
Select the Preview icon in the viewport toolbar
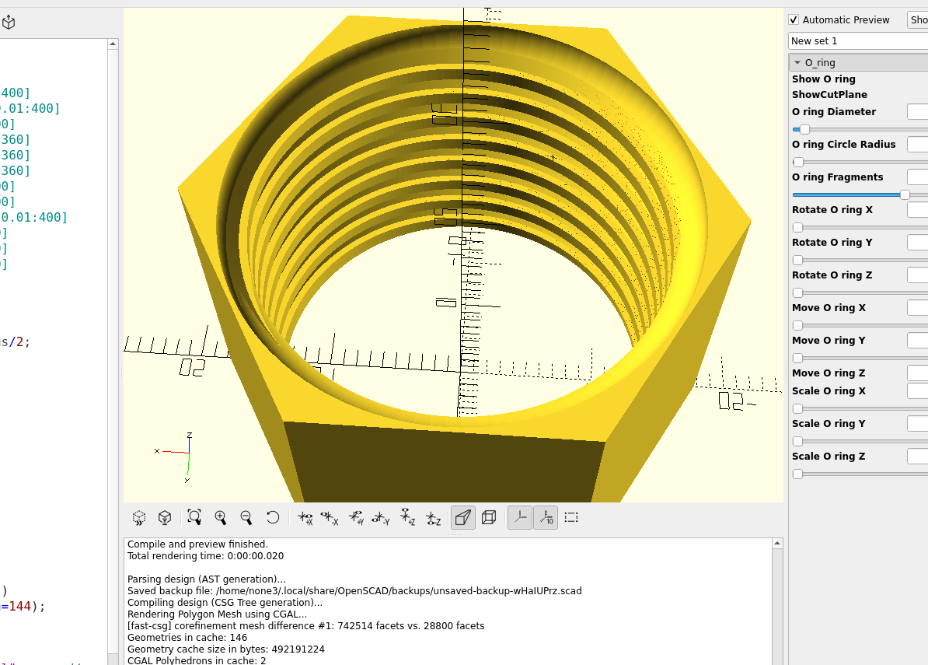(x=138, y=517)
